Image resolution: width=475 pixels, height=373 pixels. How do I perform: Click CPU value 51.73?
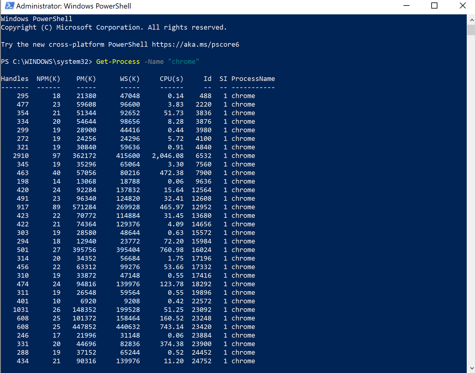pyautogui.click(x=174, y=113)
